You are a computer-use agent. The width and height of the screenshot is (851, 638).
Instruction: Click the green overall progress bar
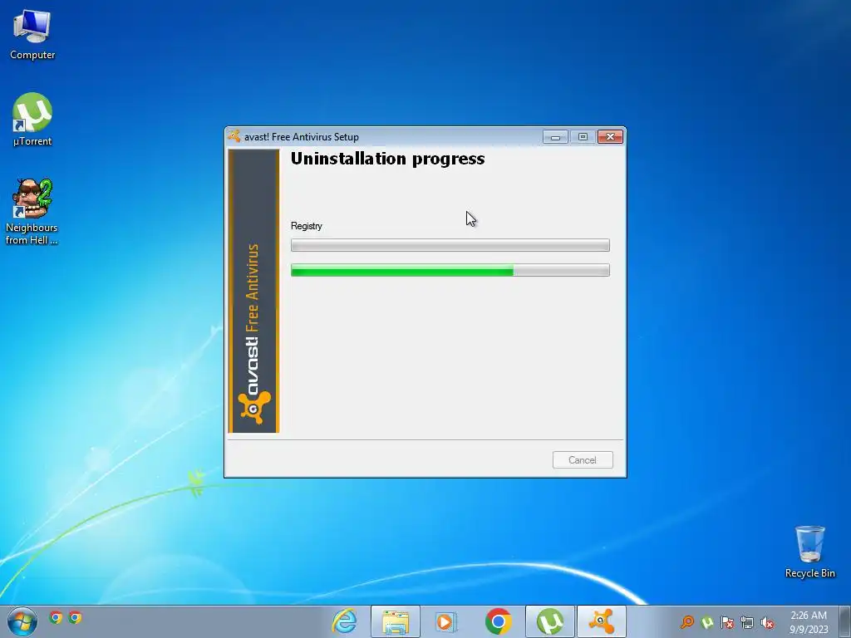point(450,270)
